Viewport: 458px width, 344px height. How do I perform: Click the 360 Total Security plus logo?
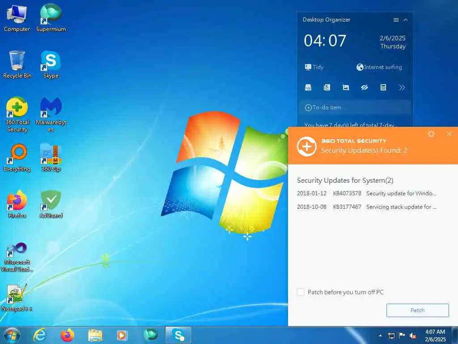(x=307, y=146)
